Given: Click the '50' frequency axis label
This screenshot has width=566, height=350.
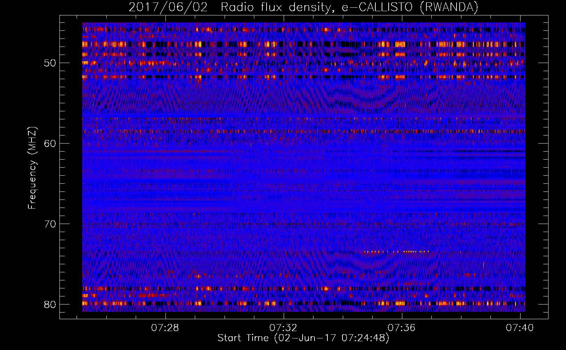Looking at the screenshot, I should (50, 63).
